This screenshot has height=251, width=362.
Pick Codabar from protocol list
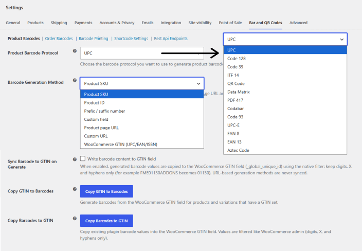[x=285, y=109]
